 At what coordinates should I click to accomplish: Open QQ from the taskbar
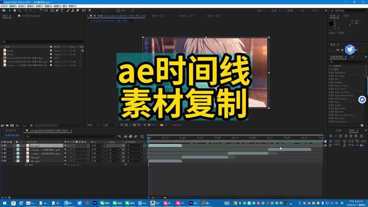[x=155, y=203]
